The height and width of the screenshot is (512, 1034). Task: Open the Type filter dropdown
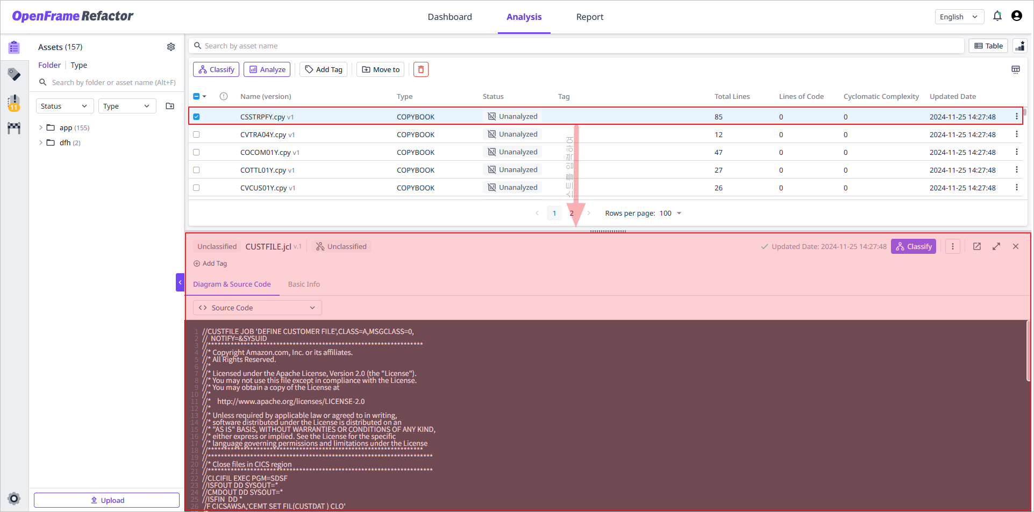127,106
